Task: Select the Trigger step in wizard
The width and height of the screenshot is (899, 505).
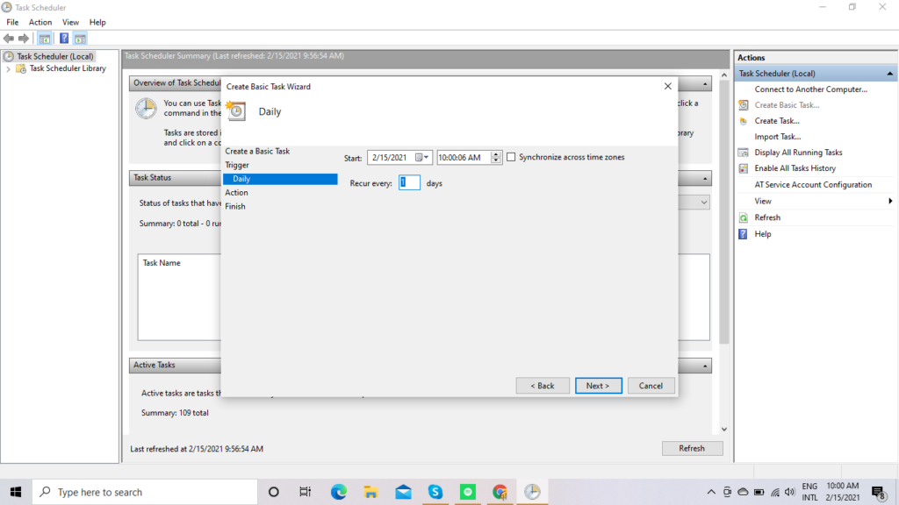Action: click(x=237, y=165)
